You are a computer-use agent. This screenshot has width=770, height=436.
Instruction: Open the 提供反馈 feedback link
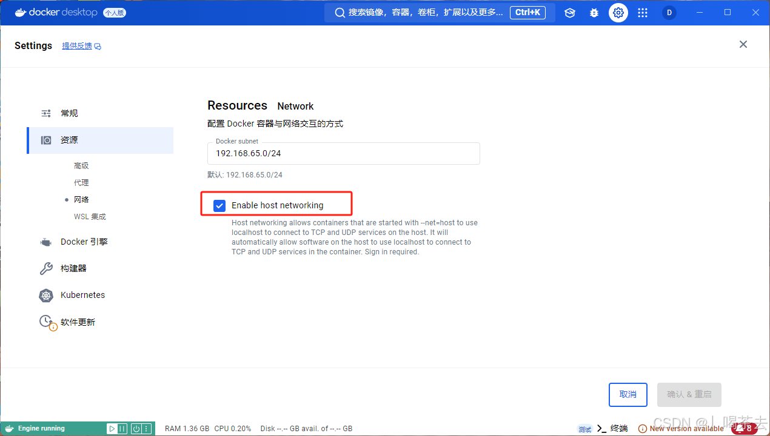[x=77, y=45]
